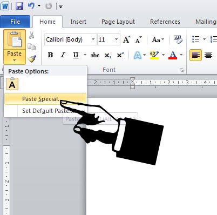Clear formatting with the eraser icon
The width and height of the screenshot is (217, 215).
tap(178, 39)
